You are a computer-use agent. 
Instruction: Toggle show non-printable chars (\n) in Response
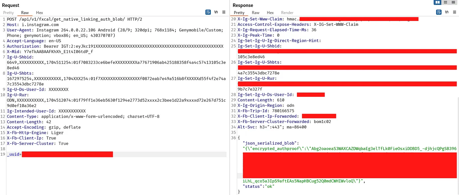click(447, 12)
